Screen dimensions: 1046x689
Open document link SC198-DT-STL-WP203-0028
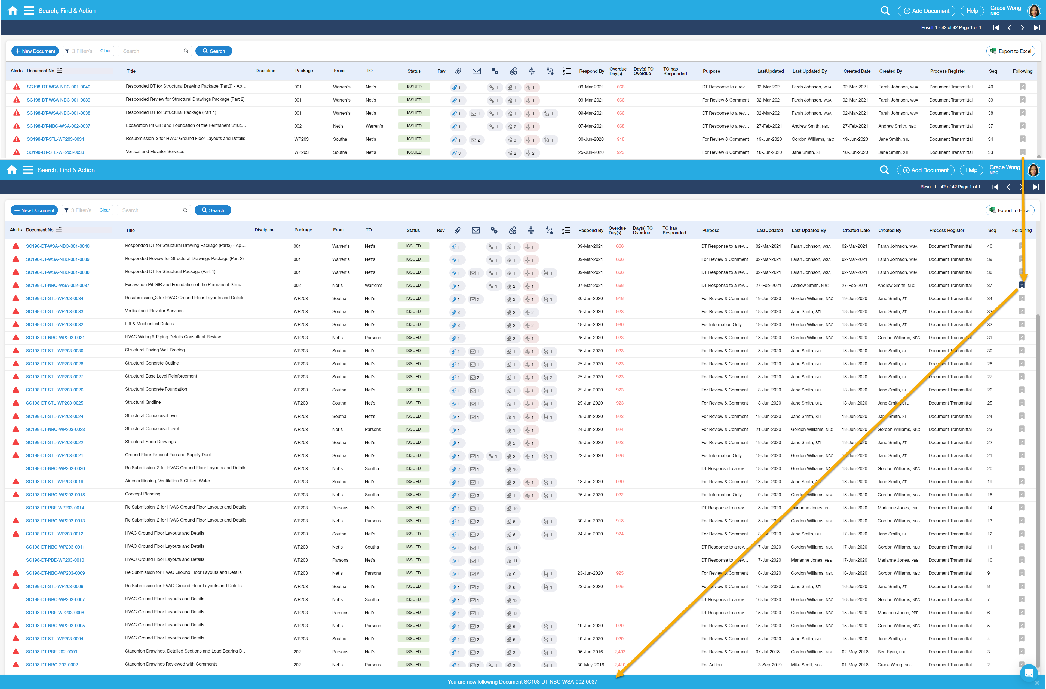54,364
